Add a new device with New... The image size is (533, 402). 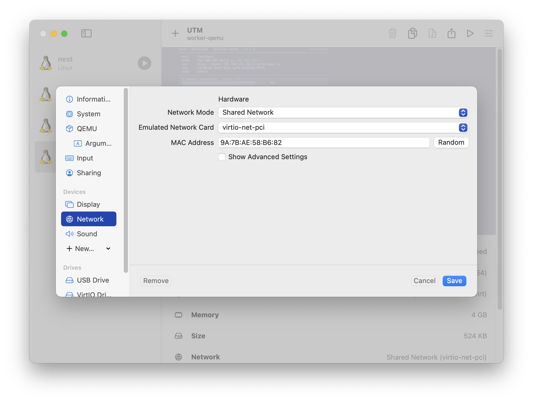click(80, 249)
